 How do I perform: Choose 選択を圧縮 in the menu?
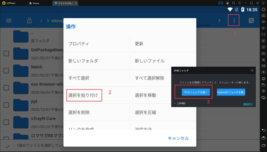click(x=163, y=112)
